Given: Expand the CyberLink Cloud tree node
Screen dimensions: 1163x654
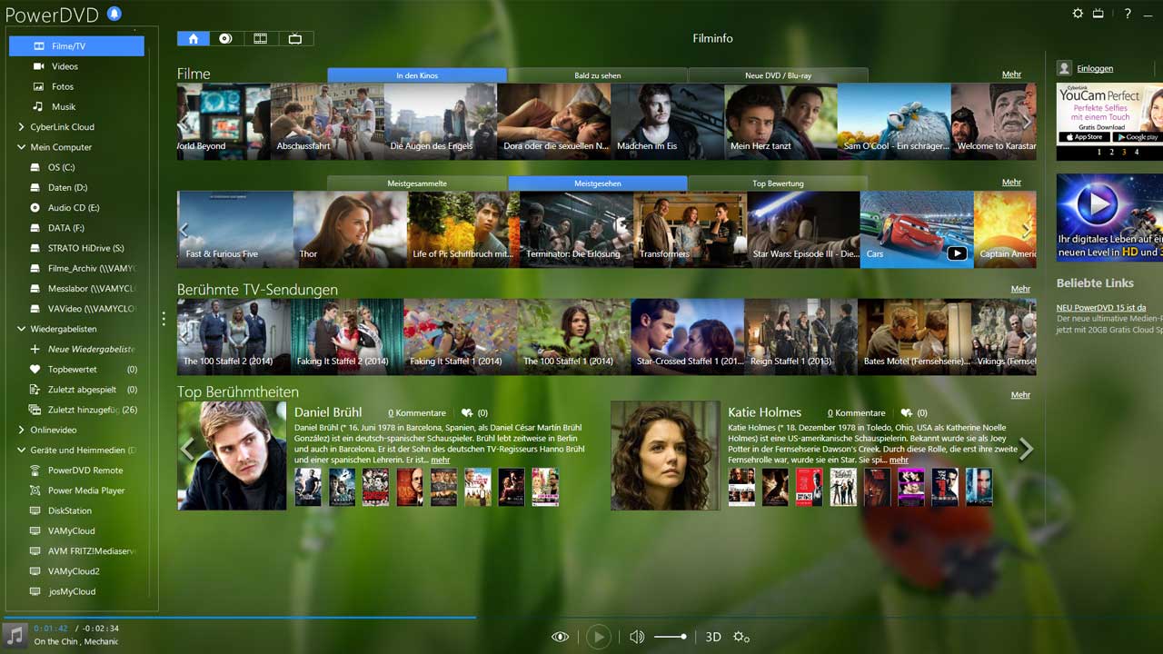Looking at the screenshot, I should point(21,127).
